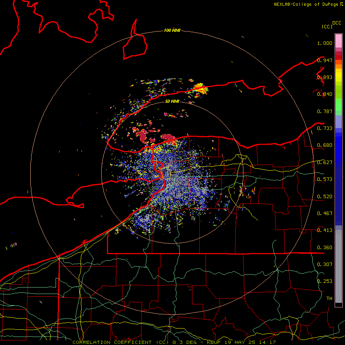Click the 0.947 scale value
This screenshot has height=345, width=345.
pos(325,60)
